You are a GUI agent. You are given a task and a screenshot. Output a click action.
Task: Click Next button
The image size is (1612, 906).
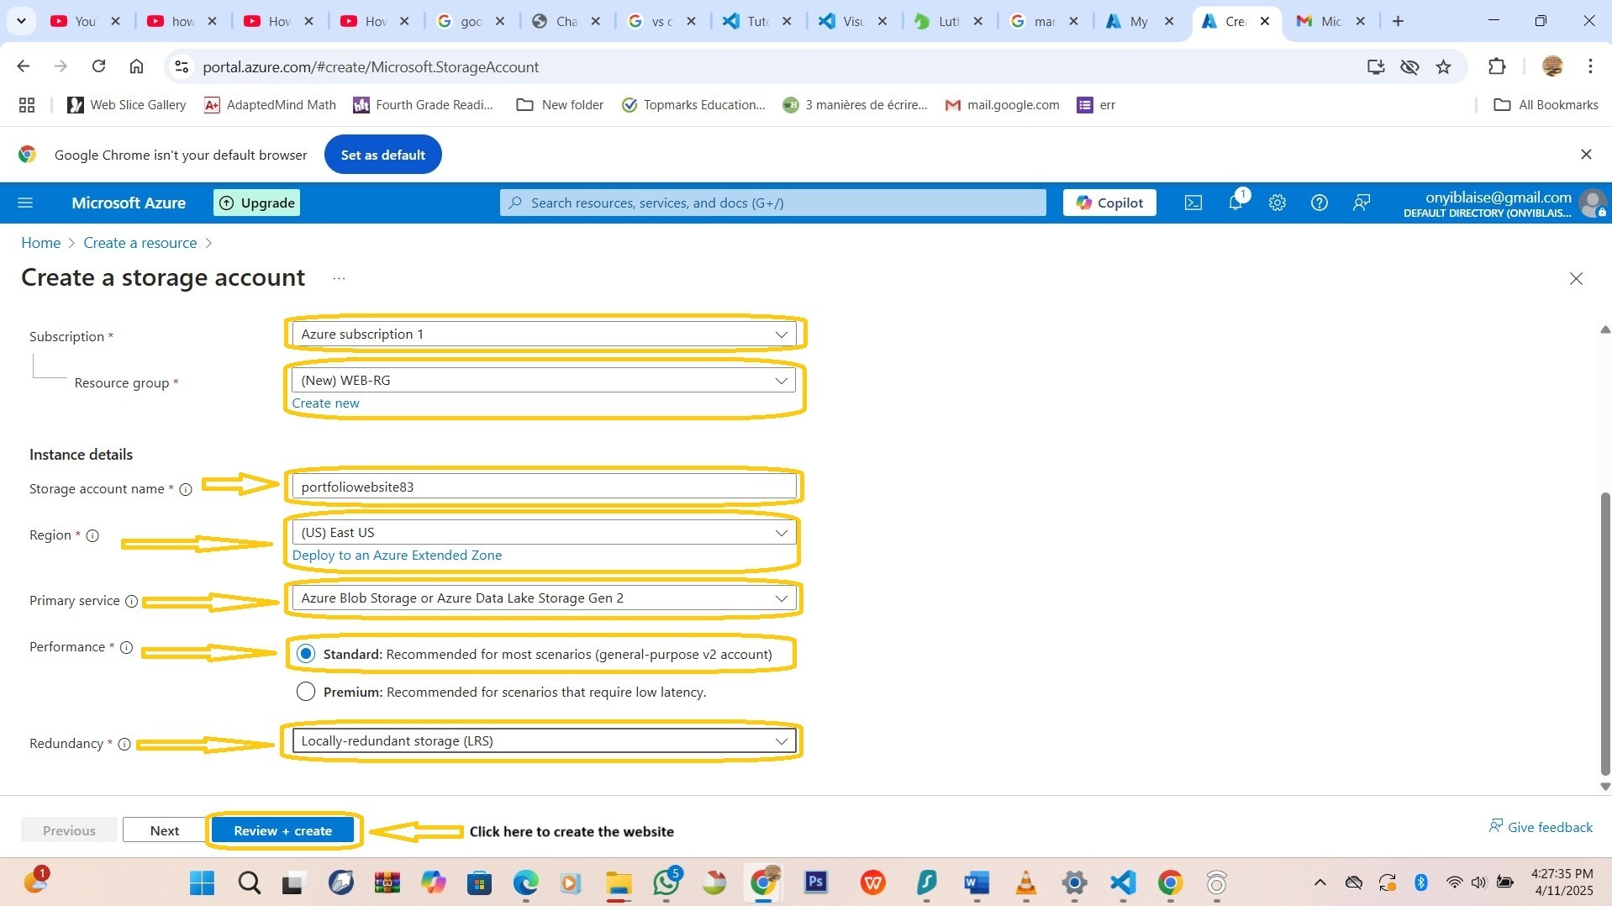click(165, 830)
